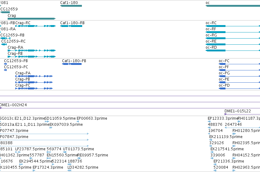Select the Crag-RA transcript

click(x=32, y=50)
